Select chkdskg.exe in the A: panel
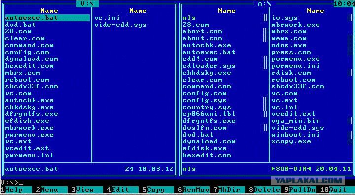Screen dimensions: 355x195 coord(207,73)
